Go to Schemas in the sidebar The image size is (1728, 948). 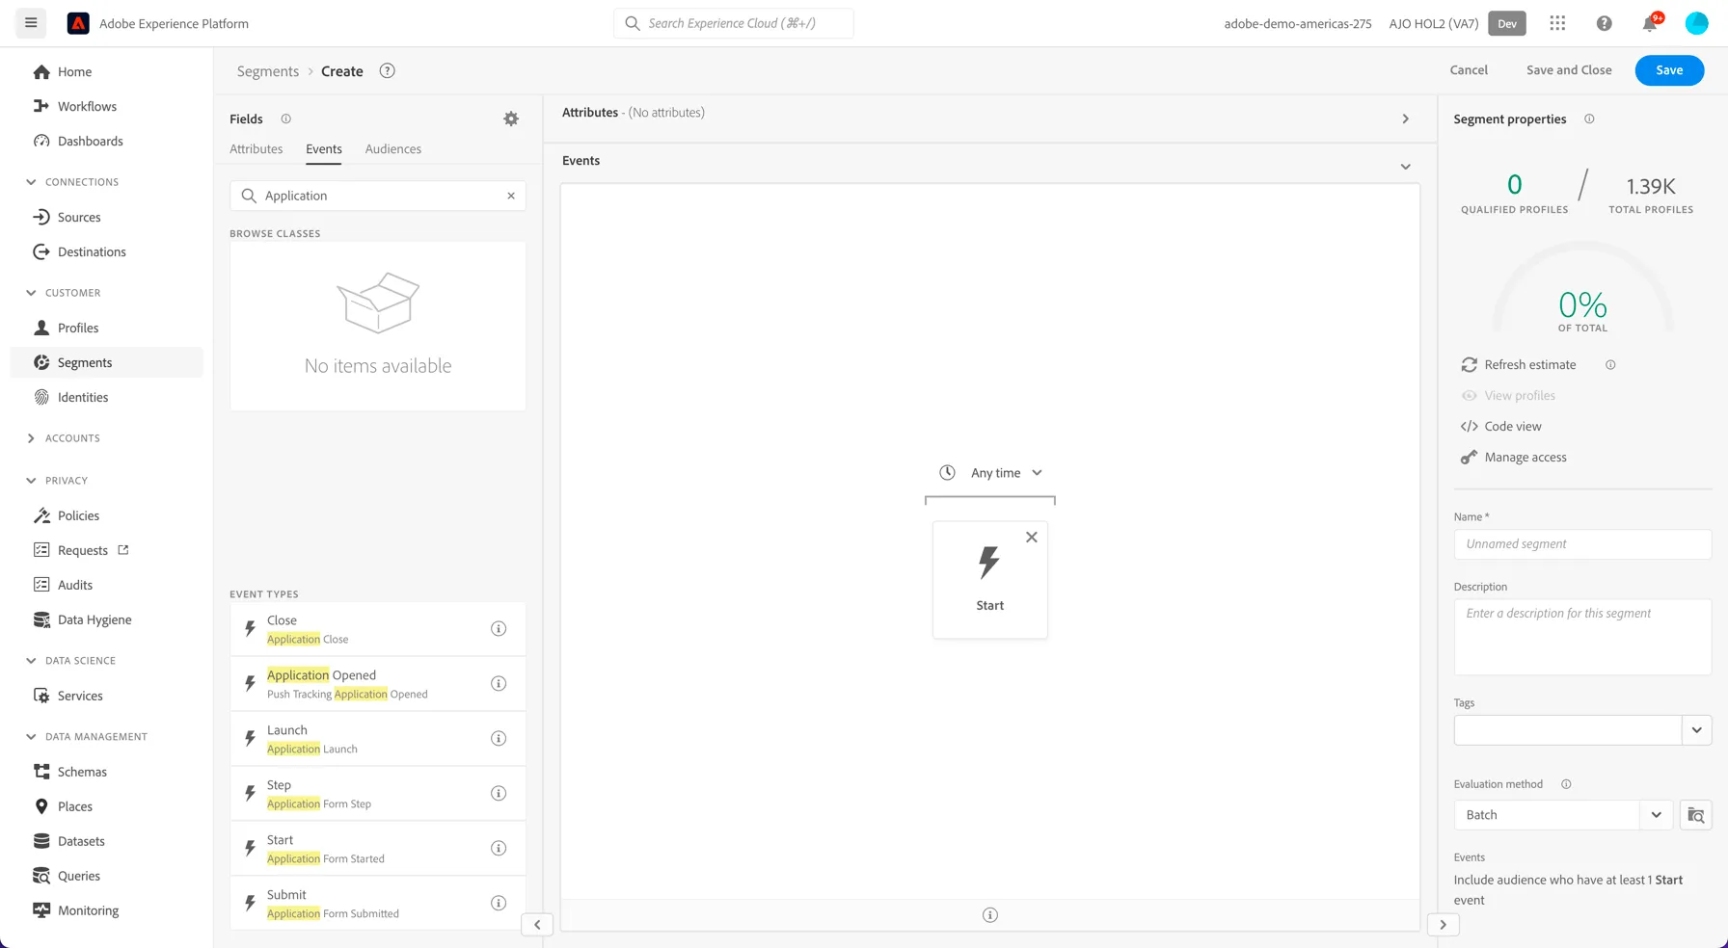pos(82,772)
